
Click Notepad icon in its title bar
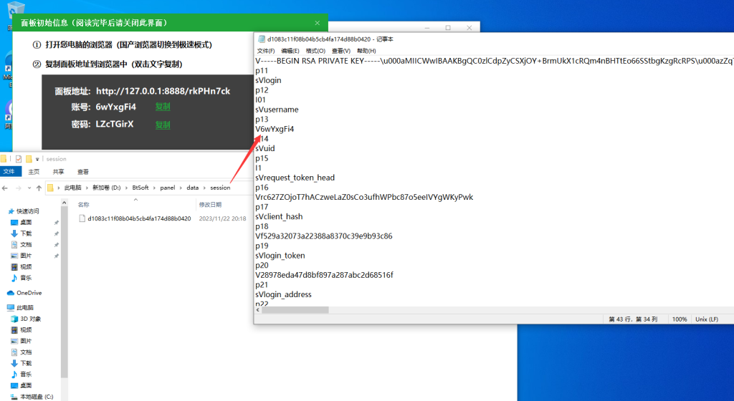261,39
